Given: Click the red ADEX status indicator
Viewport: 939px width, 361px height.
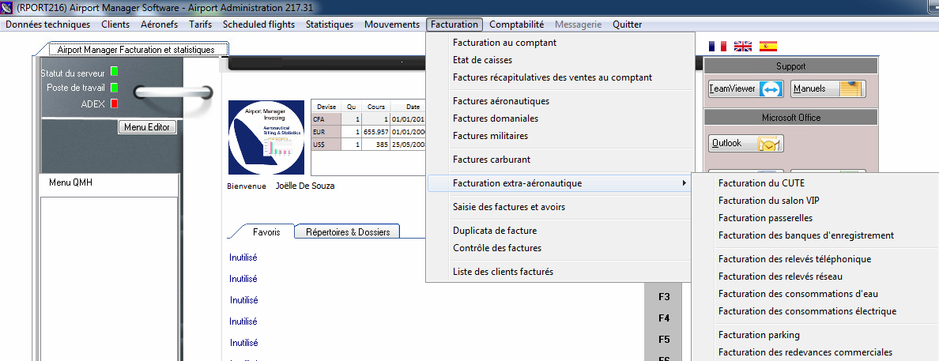Looking at the screenshot, I should click(x=114, y=103).
